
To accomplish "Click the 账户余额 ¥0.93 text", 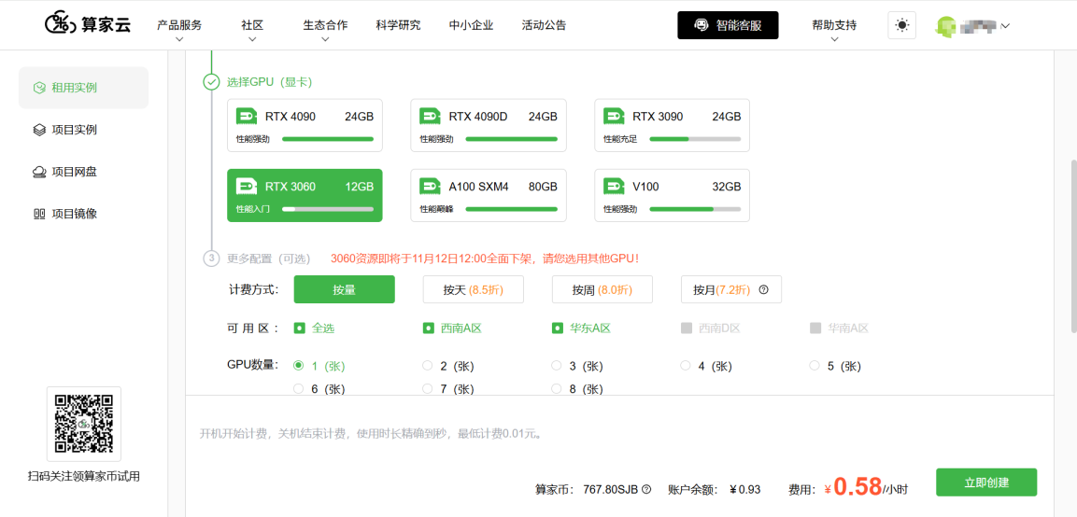I will pos(715,490).
